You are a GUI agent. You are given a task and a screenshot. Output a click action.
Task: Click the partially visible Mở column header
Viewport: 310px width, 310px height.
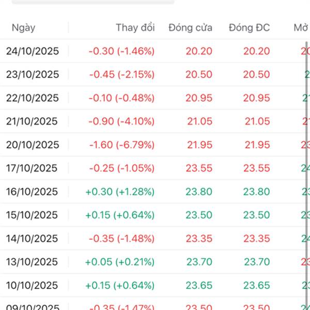pos(301,28)
